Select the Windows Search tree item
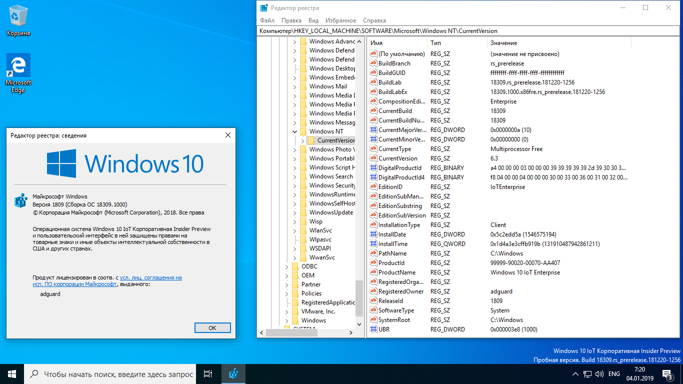 click(x=331, y=176)
